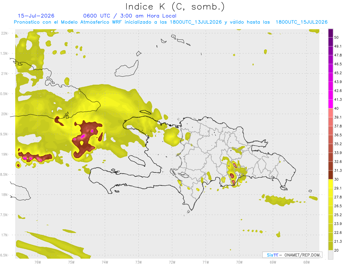
Task: Click the legend value "29.1"
Action: click(338, 188)
